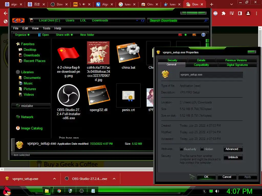Viewport: 262px width, 196px height.
Task: Open the Chrome profile avatar icon
Action: coord(248,13)
